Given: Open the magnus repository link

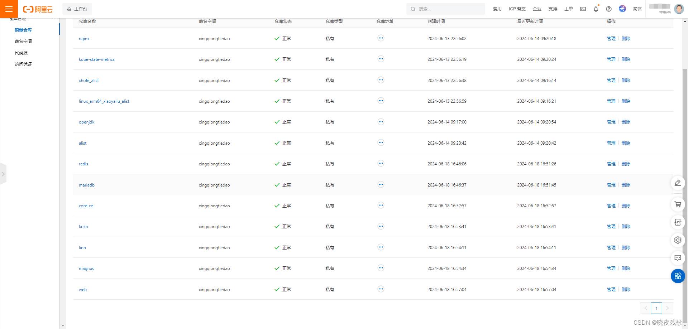Looking at the screenshot, I should [86, 268].
